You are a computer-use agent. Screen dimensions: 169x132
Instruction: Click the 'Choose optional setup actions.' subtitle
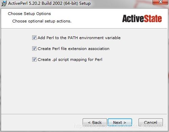coord(42,21)
